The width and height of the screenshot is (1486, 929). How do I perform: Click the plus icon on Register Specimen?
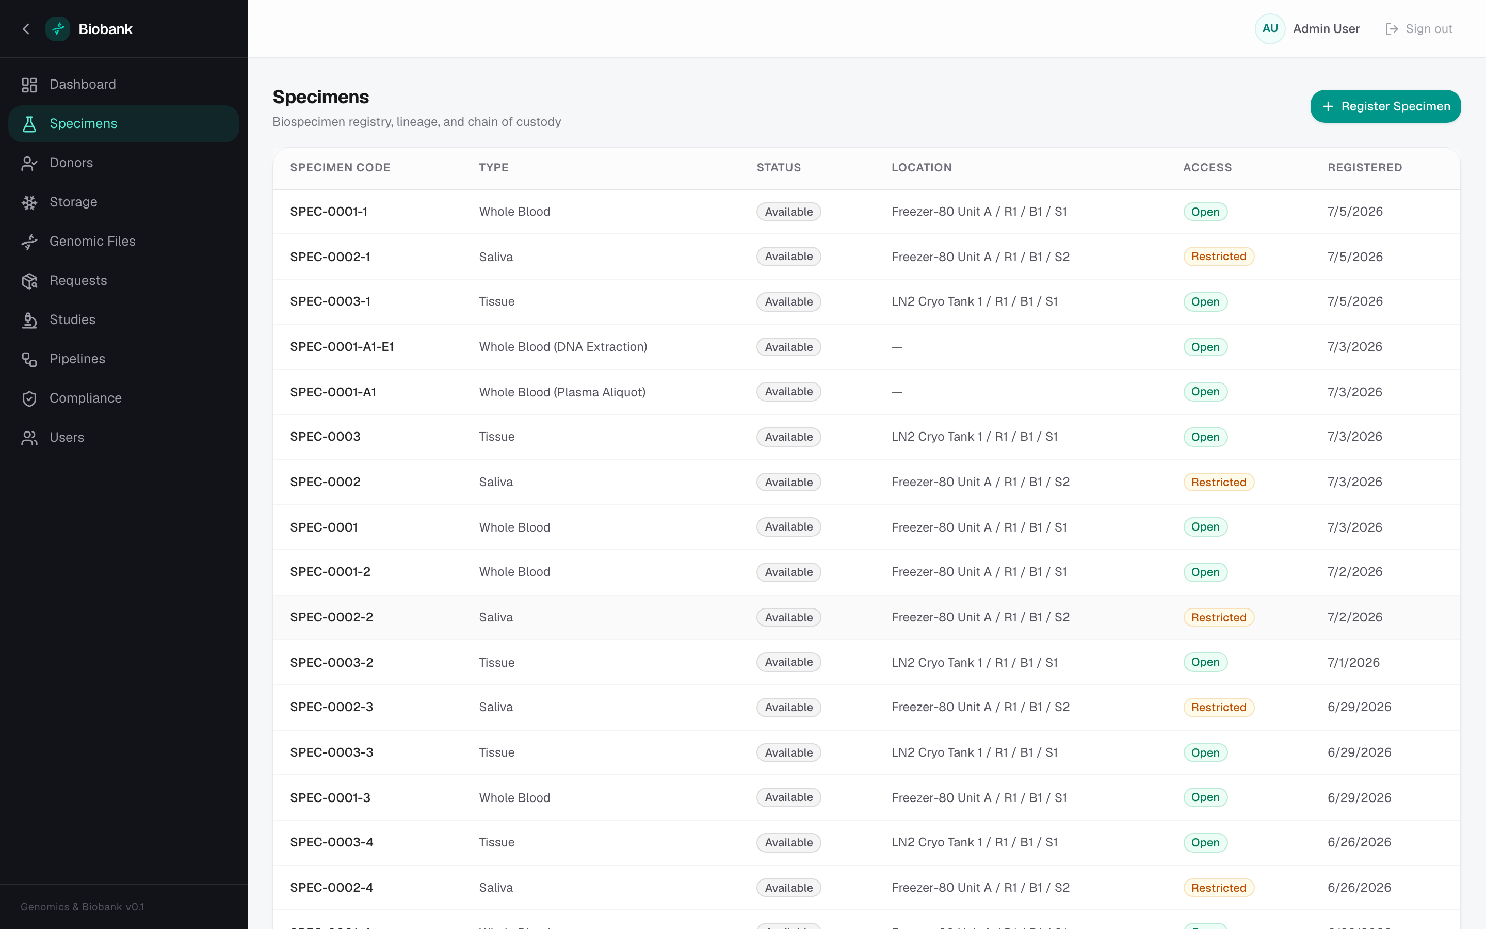(x=1328, y=106)
